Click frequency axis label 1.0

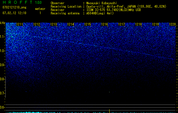[2, 51]
